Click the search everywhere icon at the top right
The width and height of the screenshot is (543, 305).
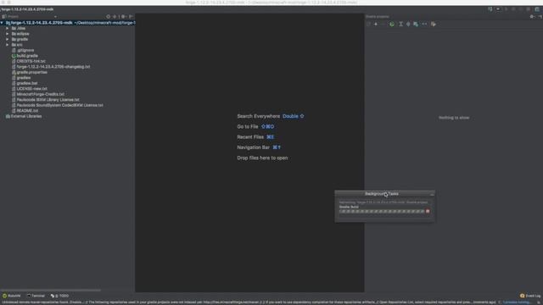(x=537, y=9)
